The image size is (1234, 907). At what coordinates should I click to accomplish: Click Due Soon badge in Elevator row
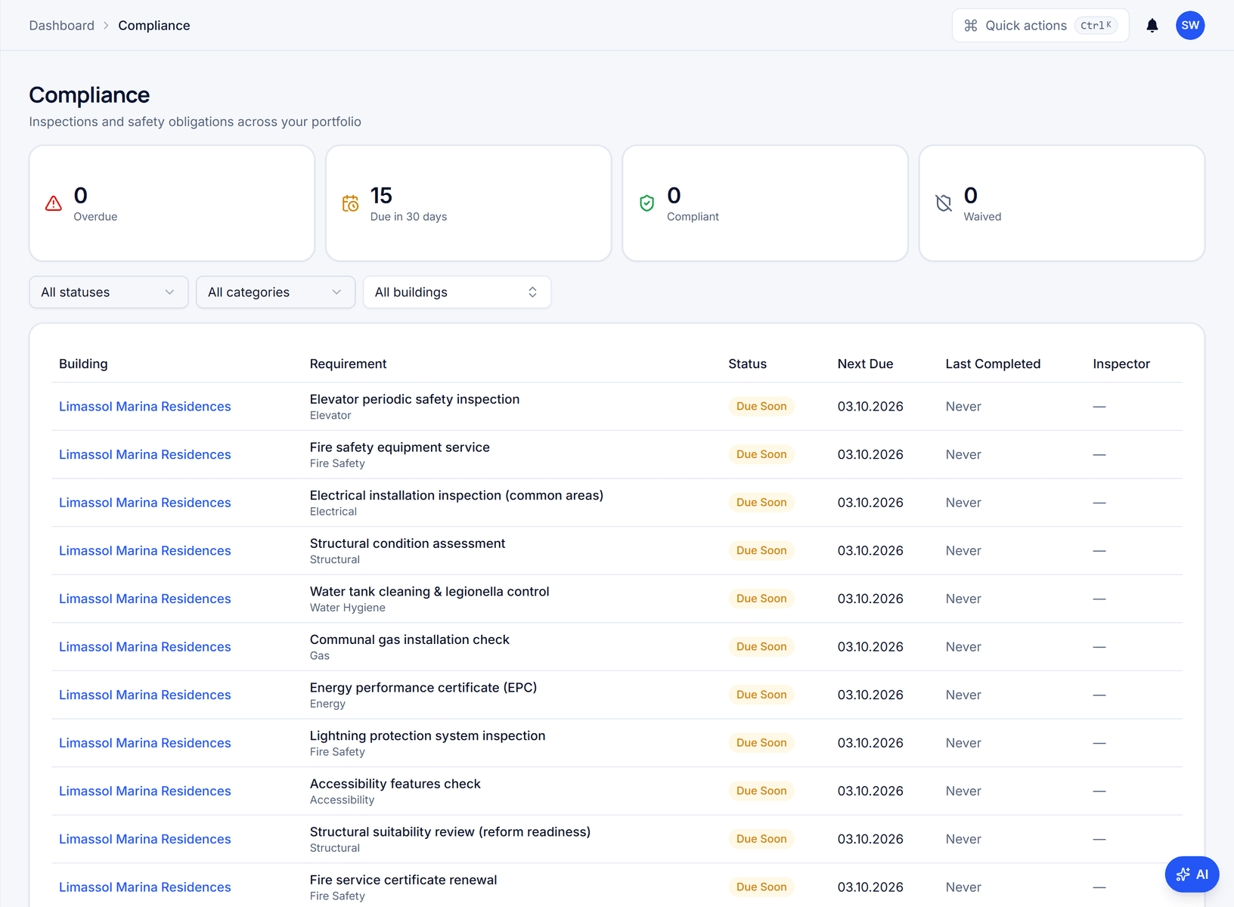tap(761, 407)
